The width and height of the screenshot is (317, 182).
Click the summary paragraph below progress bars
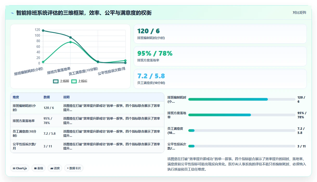237,164
